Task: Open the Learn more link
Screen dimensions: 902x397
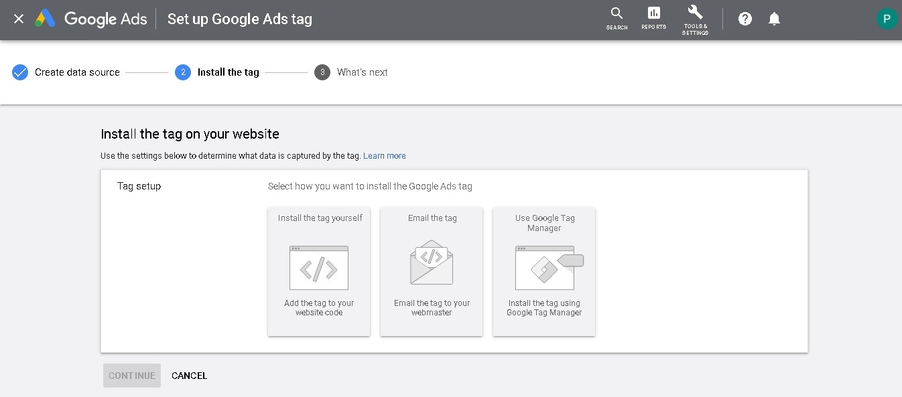Action: 385,156
